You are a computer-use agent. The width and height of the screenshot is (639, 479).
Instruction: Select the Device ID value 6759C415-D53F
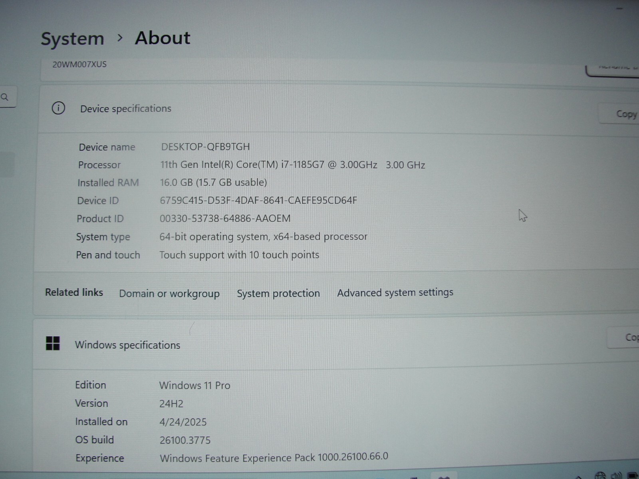pos(258,200)
